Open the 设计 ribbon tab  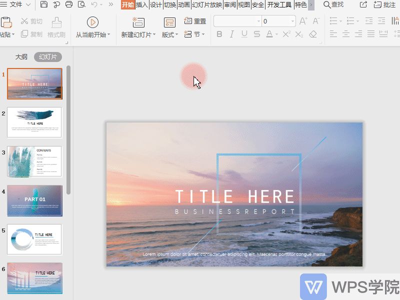[156, 5]
